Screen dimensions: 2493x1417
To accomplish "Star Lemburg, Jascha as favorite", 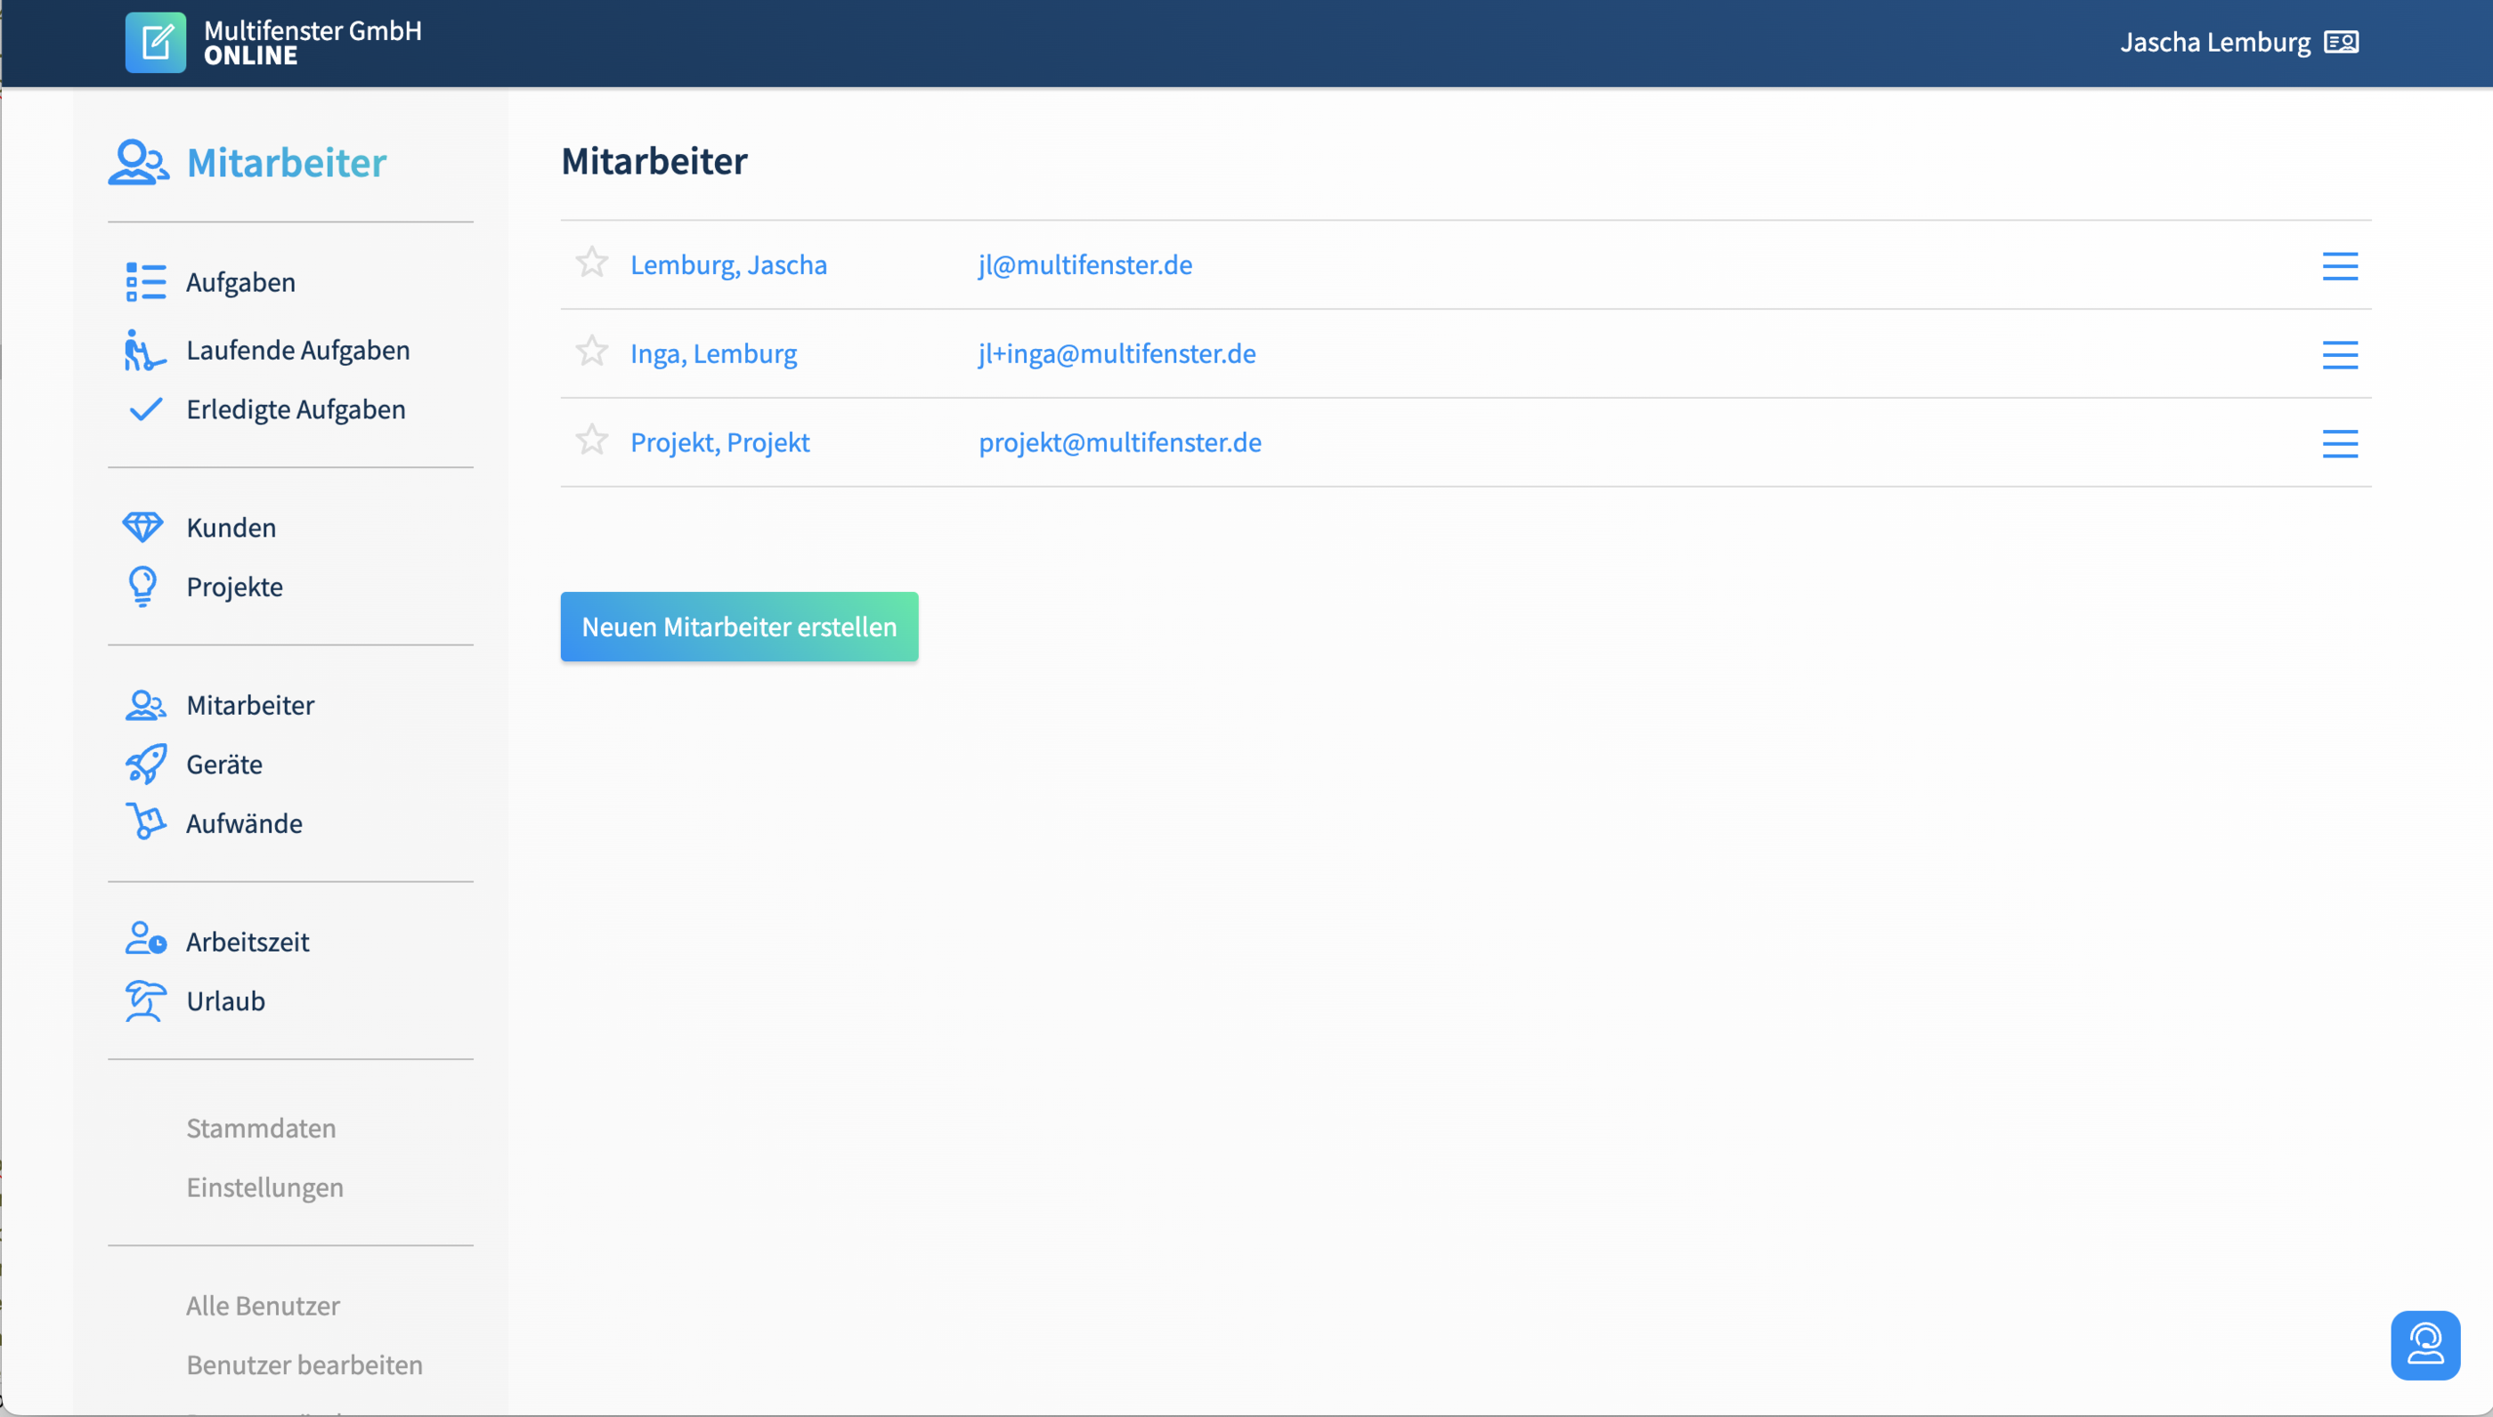I will click(592, 263).
